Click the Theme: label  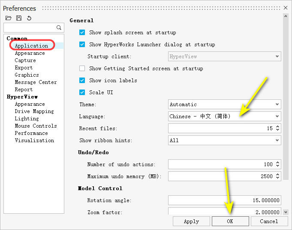point(88,105)
